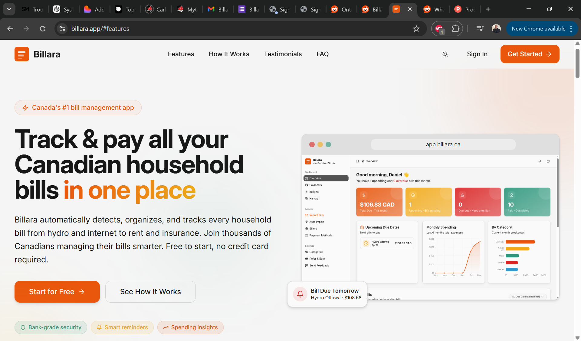This screenshot has width=581, height=341.
Task: Click the Upcoming bills pending card
Action: 428,202
